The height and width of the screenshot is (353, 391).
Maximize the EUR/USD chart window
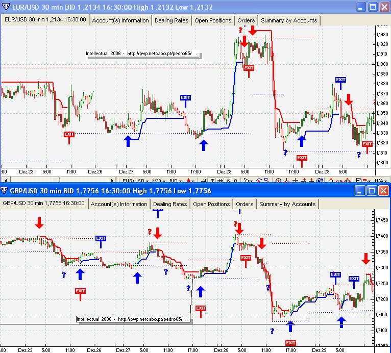point(373,7)
